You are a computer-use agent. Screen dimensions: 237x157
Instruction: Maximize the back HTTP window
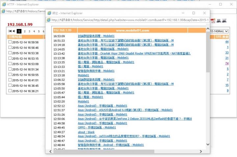(221, 4)
